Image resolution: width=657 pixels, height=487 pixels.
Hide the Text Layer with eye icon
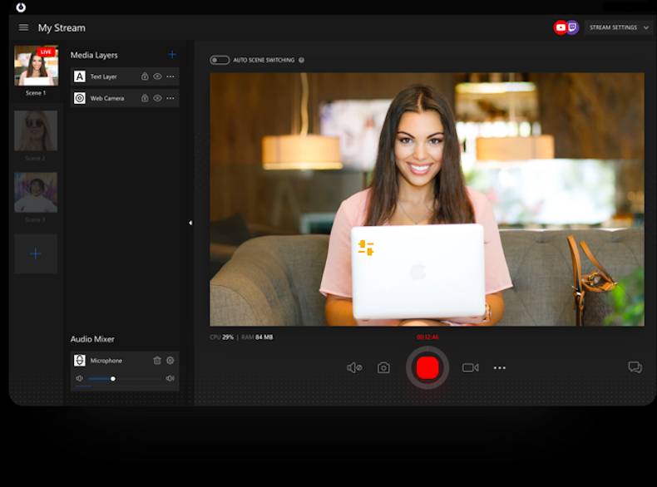157,76
